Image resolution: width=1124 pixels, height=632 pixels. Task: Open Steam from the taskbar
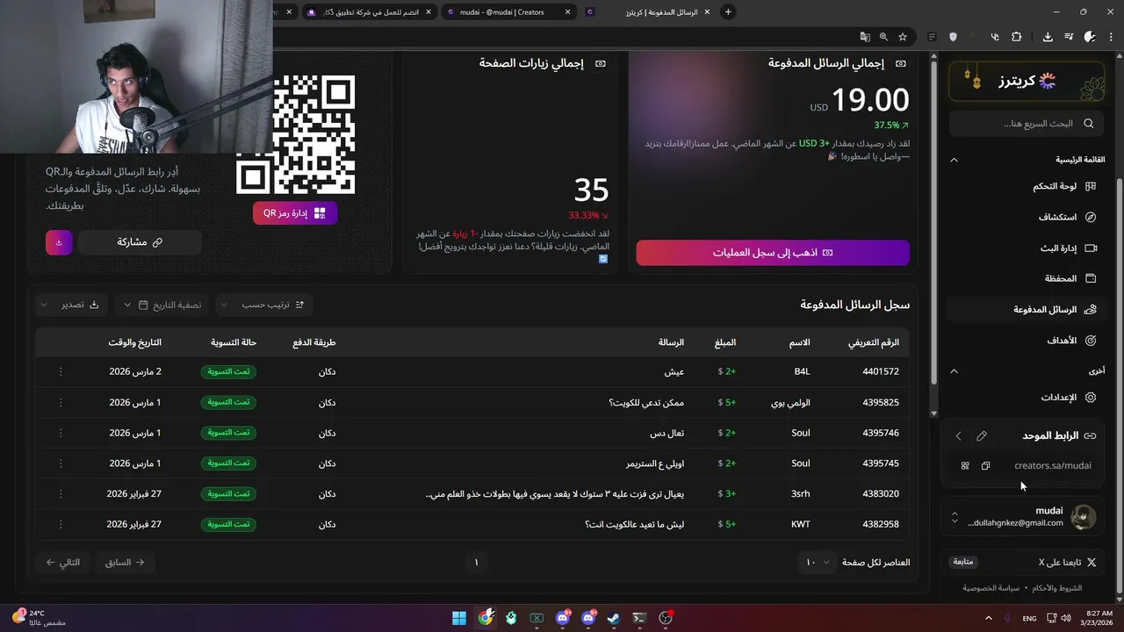pos(614,618)
